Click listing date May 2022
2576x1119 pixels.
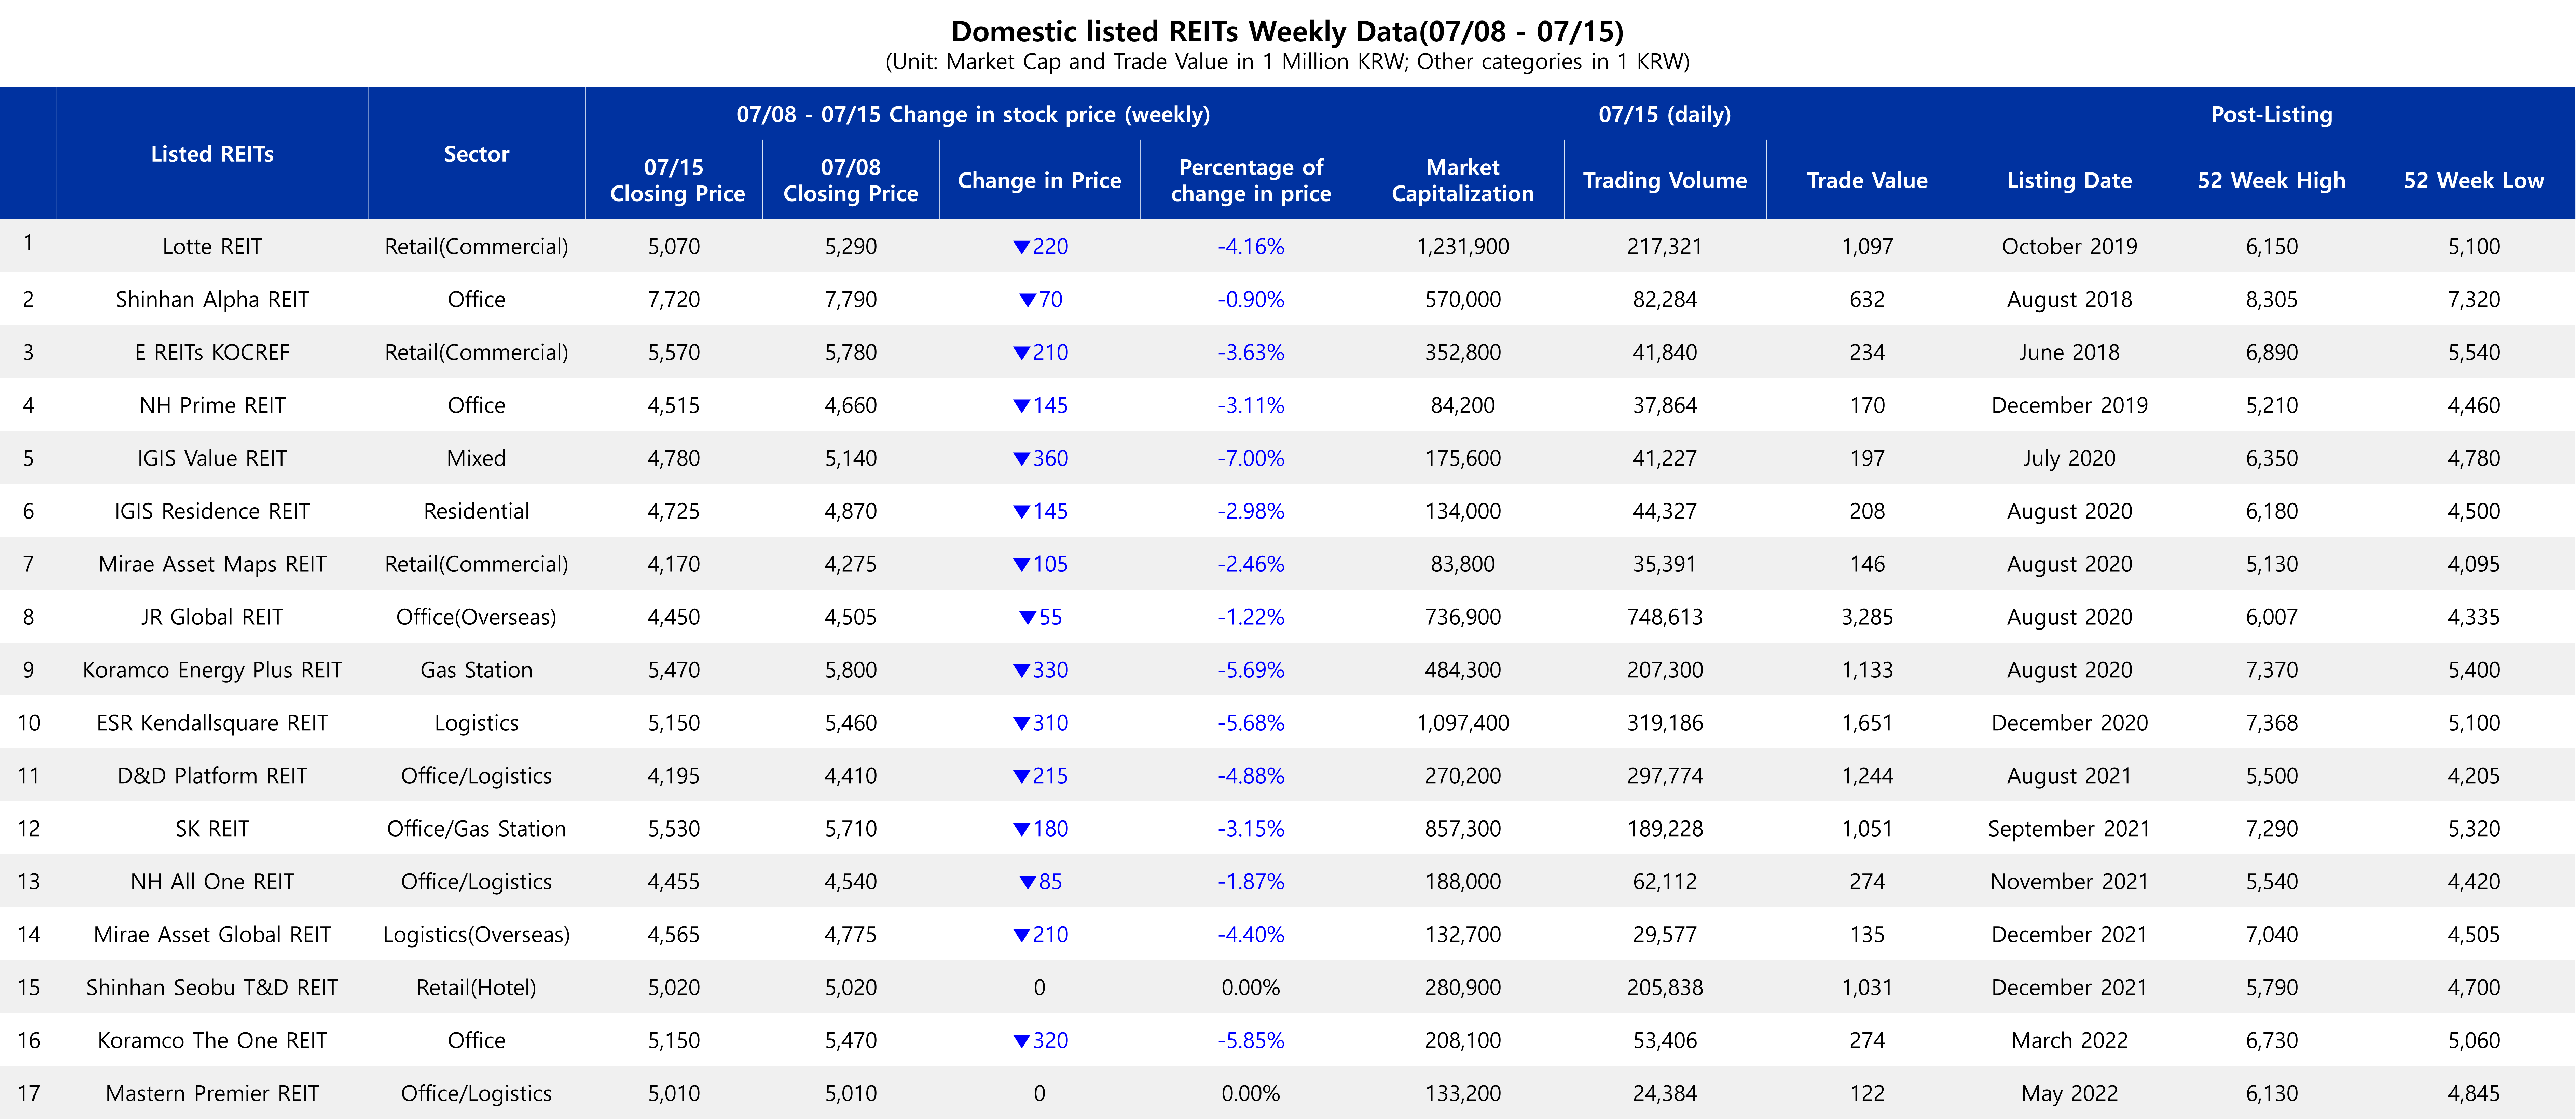pyautogui.click(x=2070, y=1094)
